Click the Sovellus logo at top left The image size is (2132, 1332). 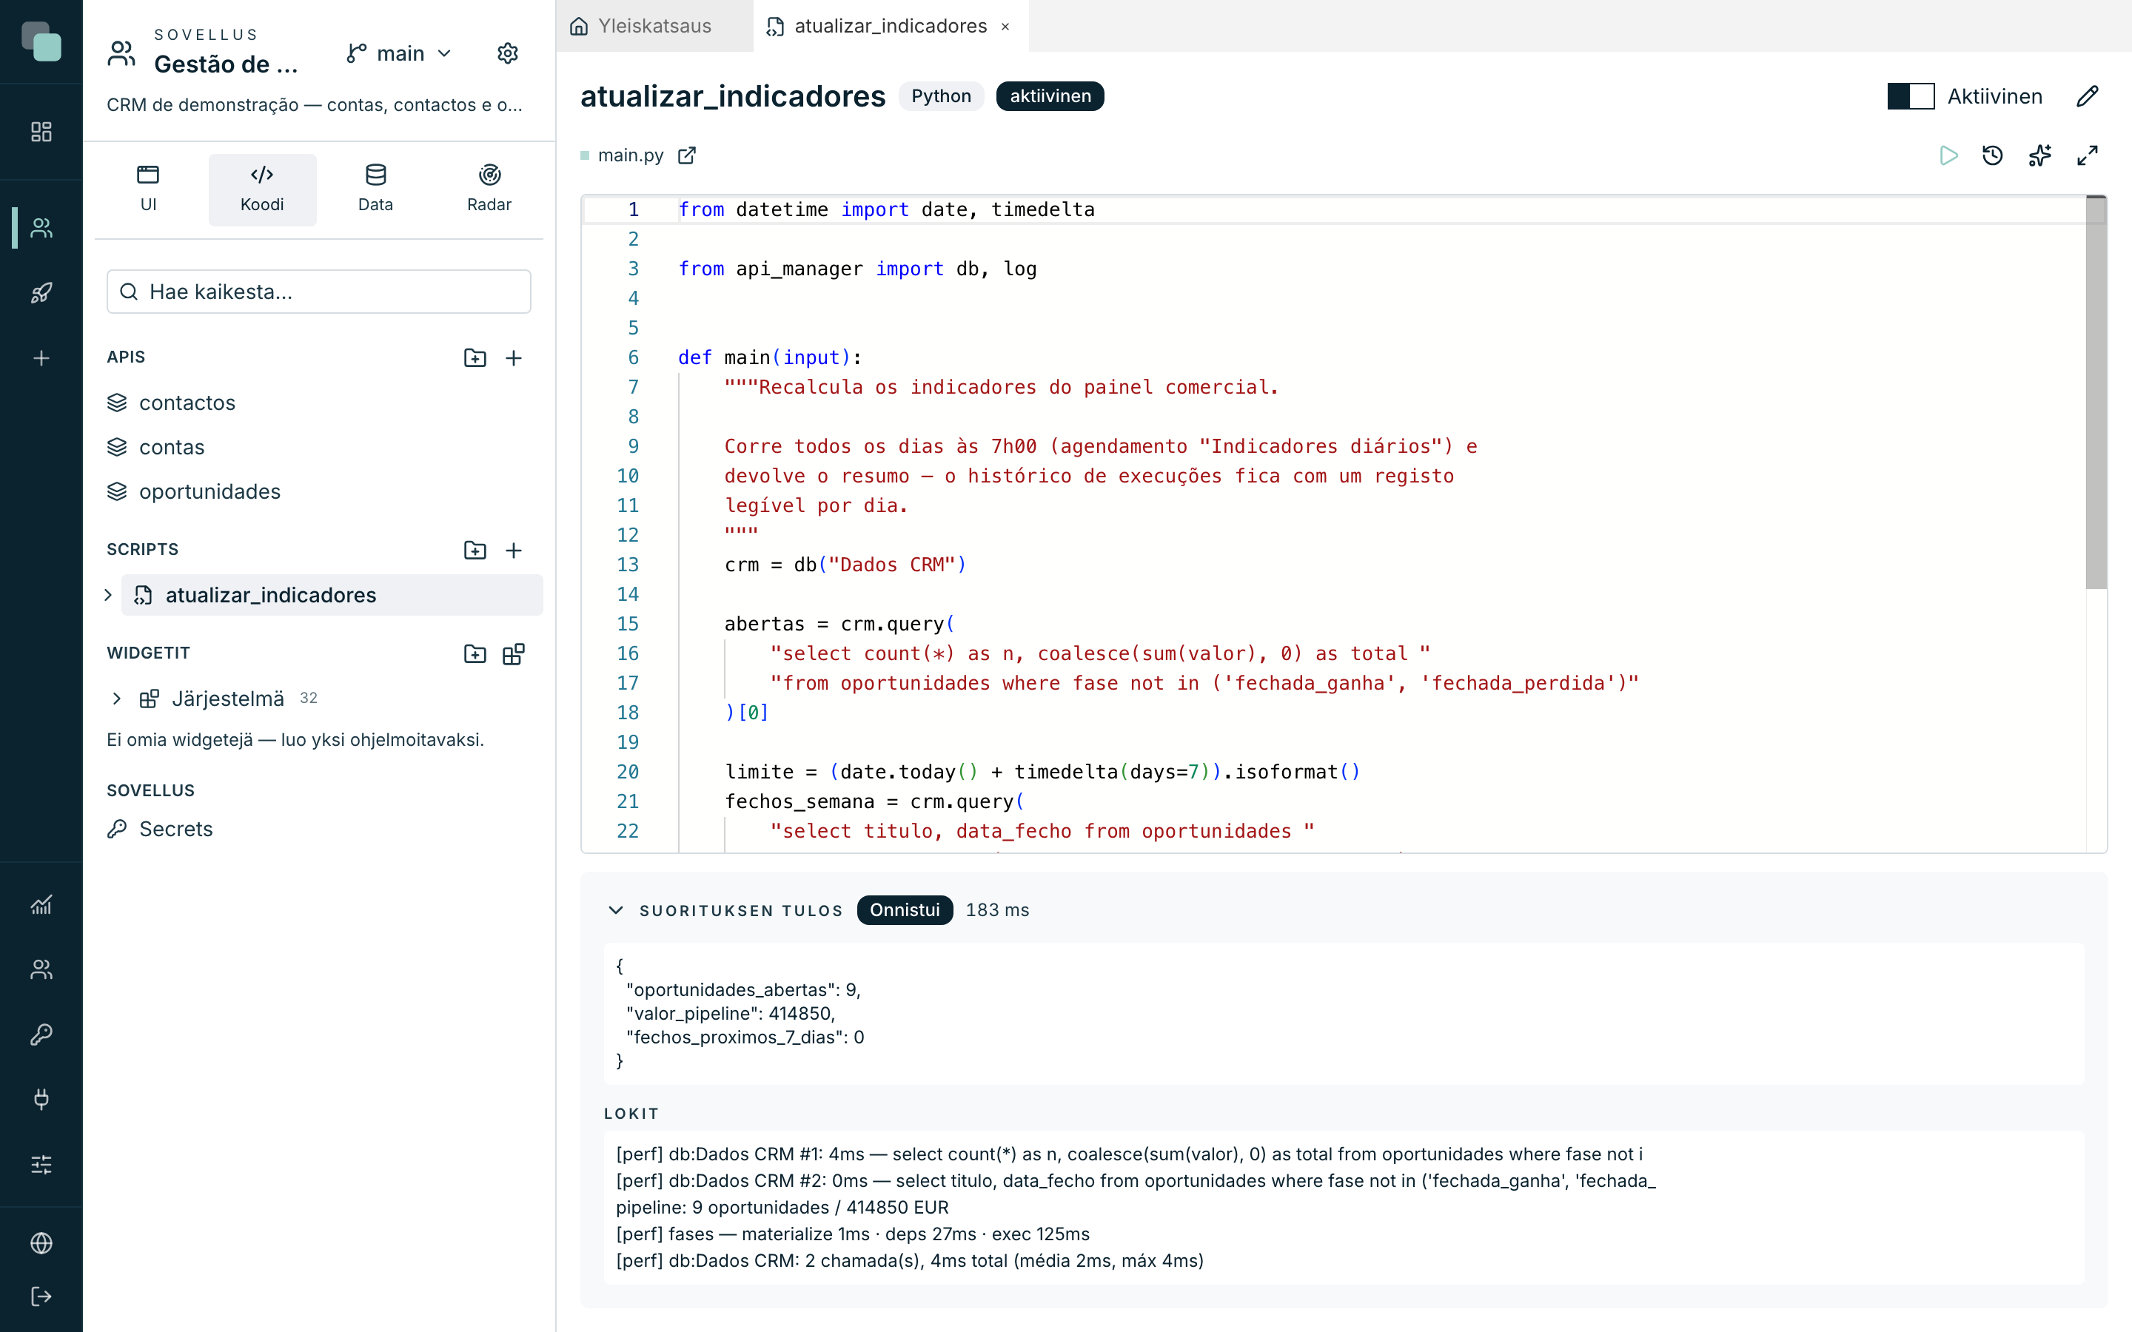[41, 41]
